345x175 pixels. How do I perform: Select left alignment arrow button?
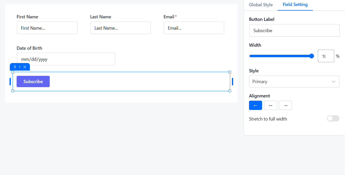(256, 105)
